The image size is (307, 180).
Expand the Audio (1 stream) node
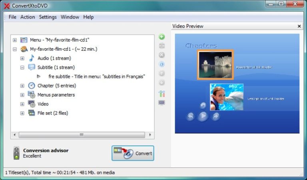click(x=22, y=58)
